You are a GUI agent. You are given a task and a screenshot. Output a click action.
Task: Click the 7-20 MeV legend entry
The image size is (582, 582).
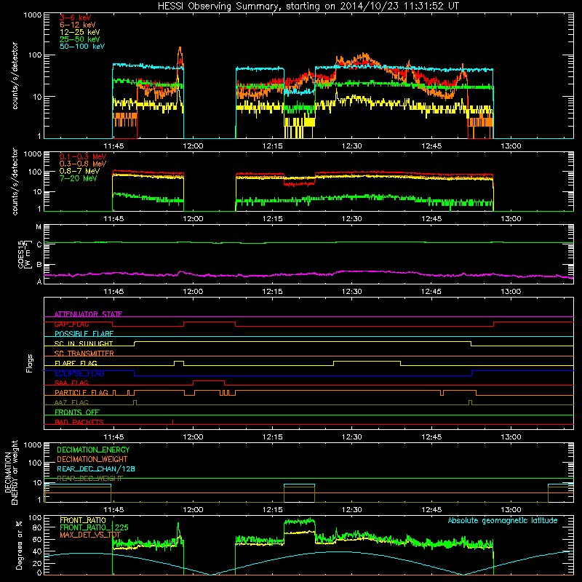click(79, 178)
